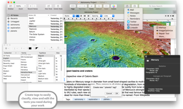The image size is (183, 109).
Task: Toggle the Sidebar toolbar button
Action: pyautogui.click(x=11, y=6)
